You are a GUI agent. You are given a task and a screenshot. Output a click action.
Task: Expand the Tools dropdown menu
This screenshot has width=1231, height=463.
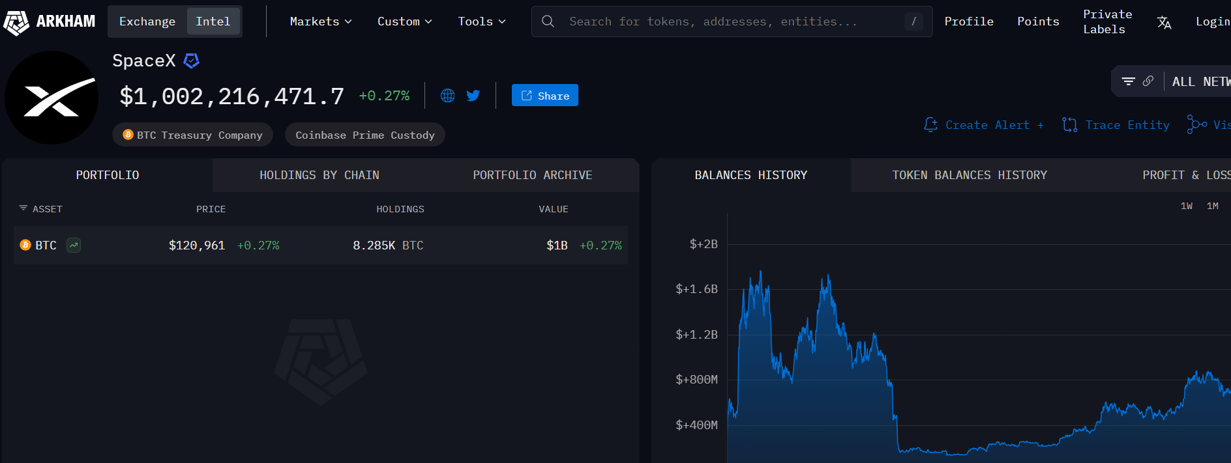click(482, 21)
